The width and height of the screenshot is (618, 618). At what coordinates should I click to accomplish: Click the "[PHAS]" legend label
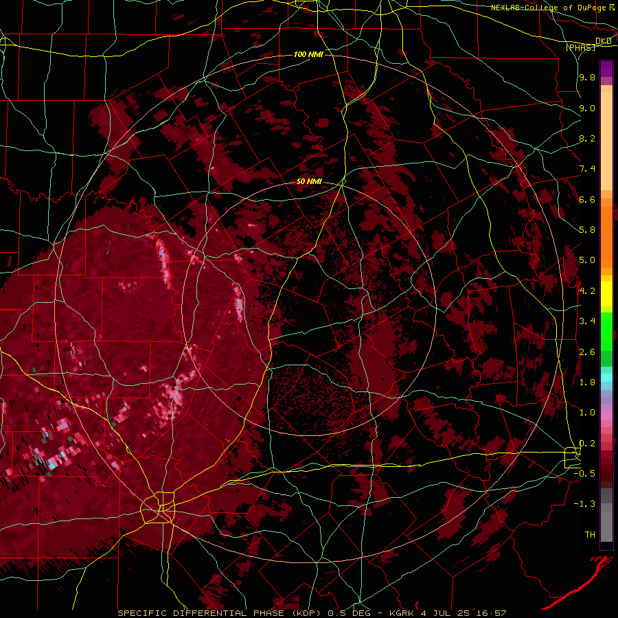(581, 47)
